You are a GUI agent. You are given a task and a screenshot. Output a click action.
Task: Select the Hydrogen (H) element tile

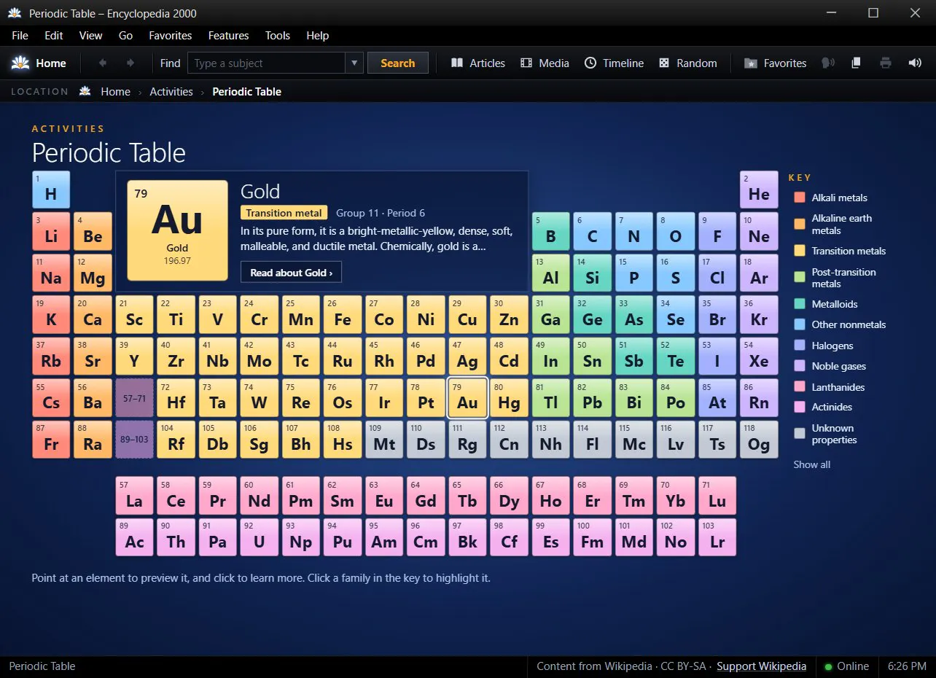click(x=51, y=190)
